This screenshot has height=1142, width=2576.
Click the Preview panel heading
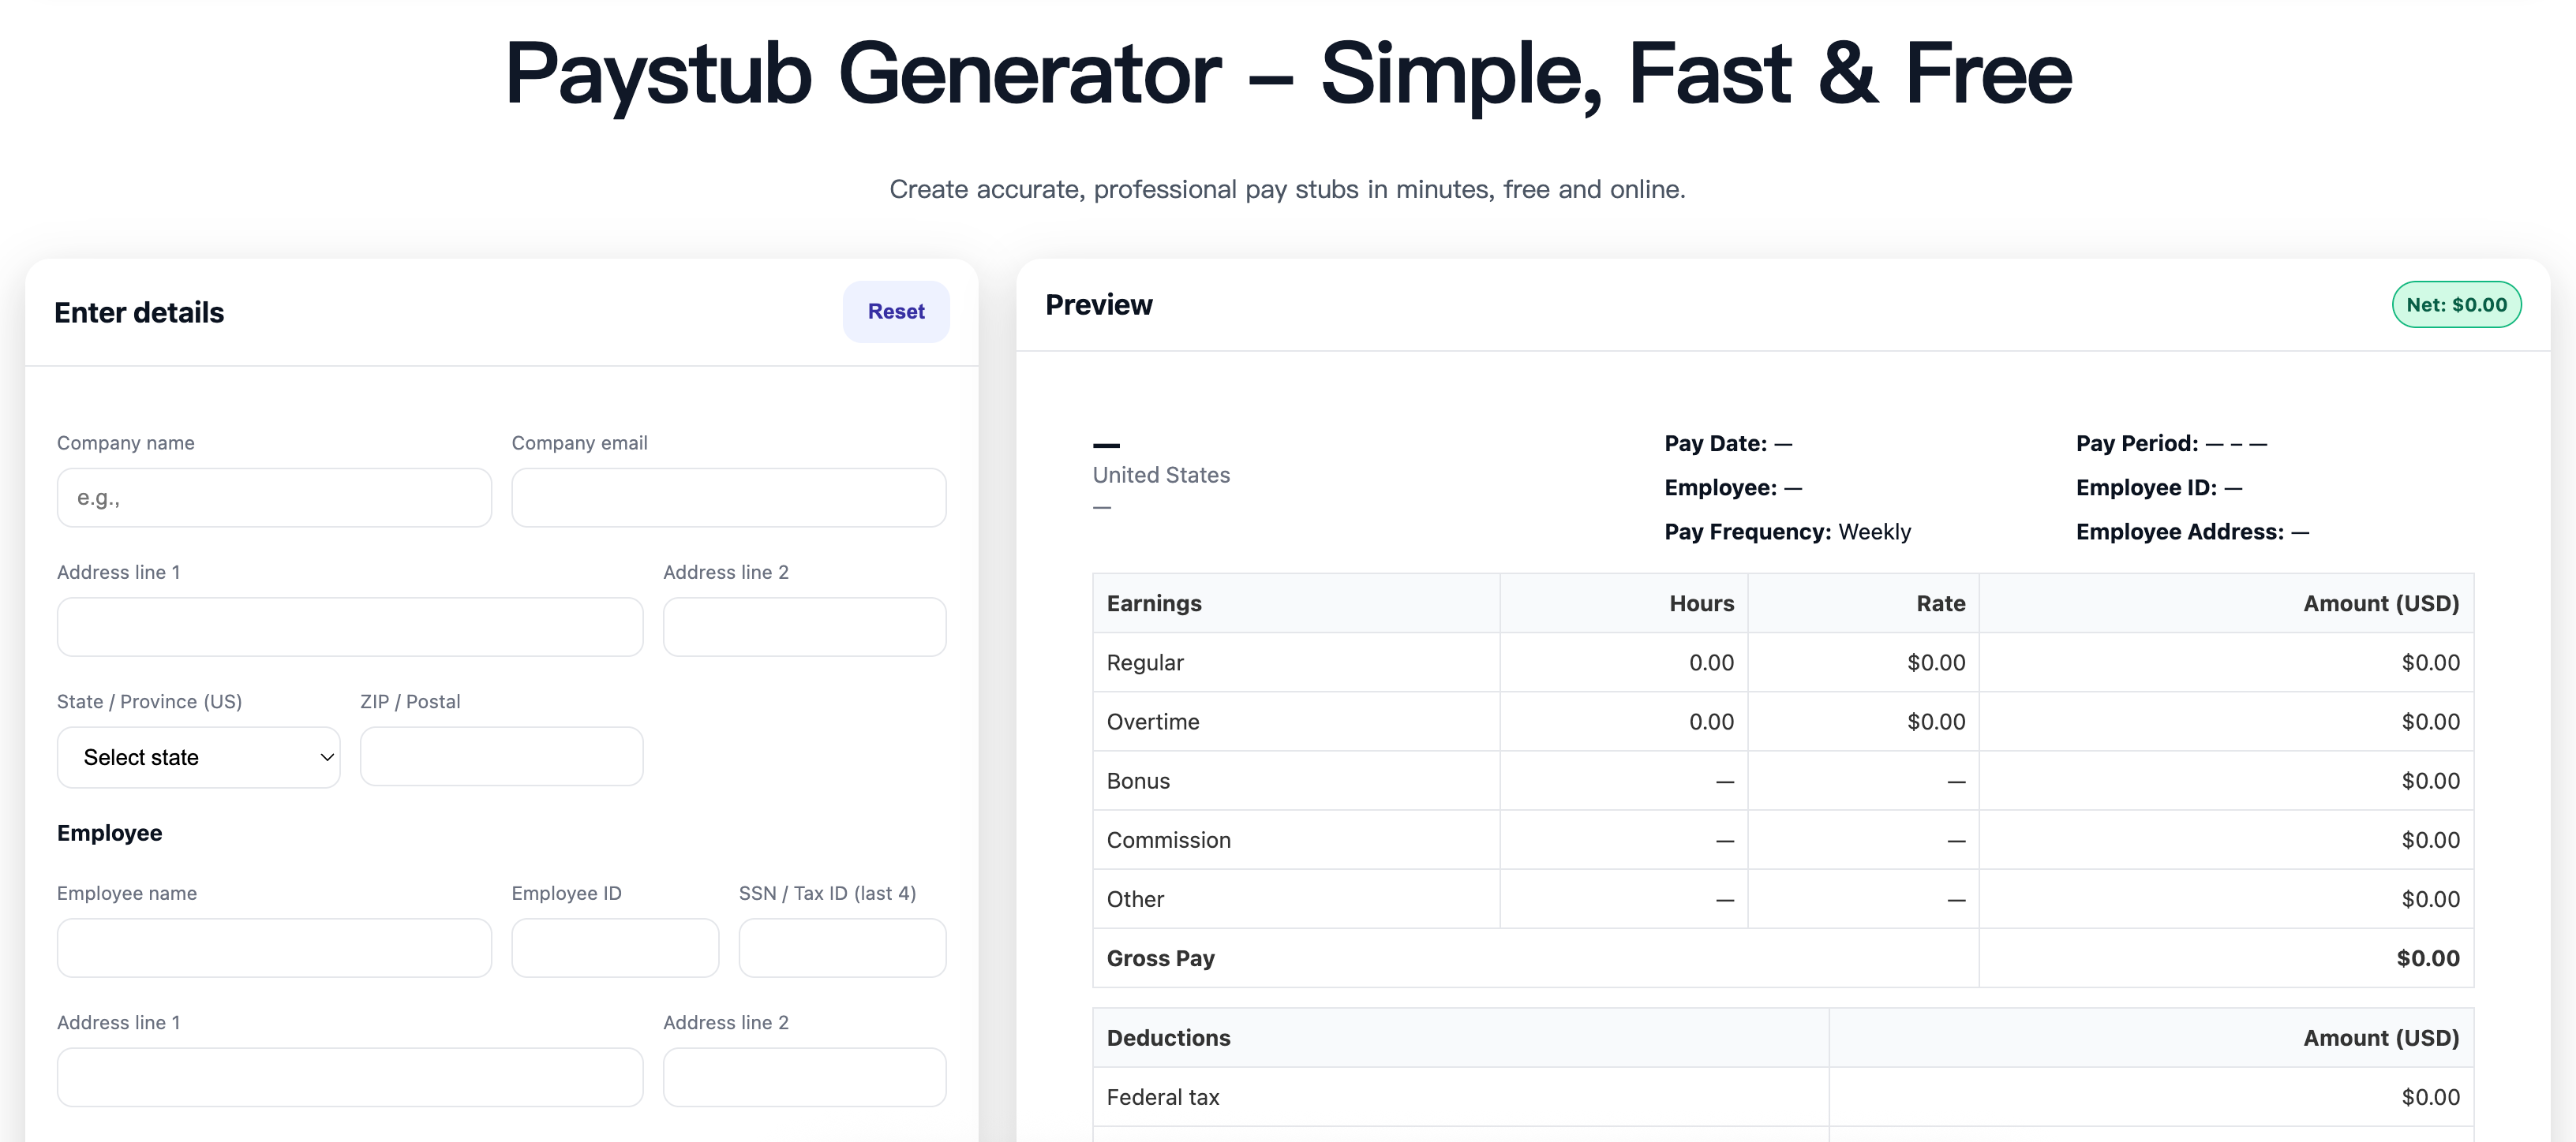(x=1098, y=304)
